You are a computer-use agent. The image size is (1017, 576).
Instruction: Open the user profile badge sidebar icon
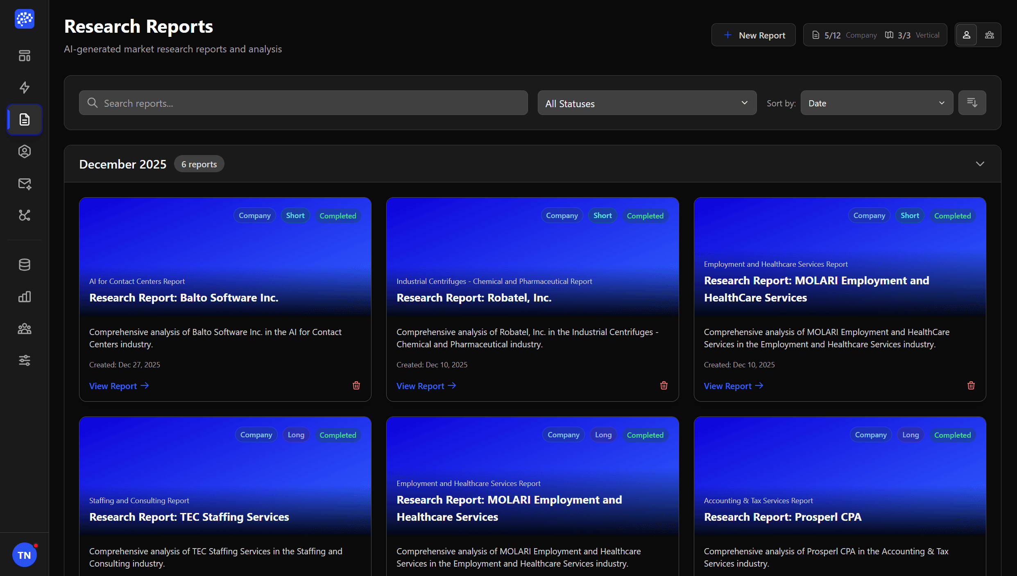[25, 151]
